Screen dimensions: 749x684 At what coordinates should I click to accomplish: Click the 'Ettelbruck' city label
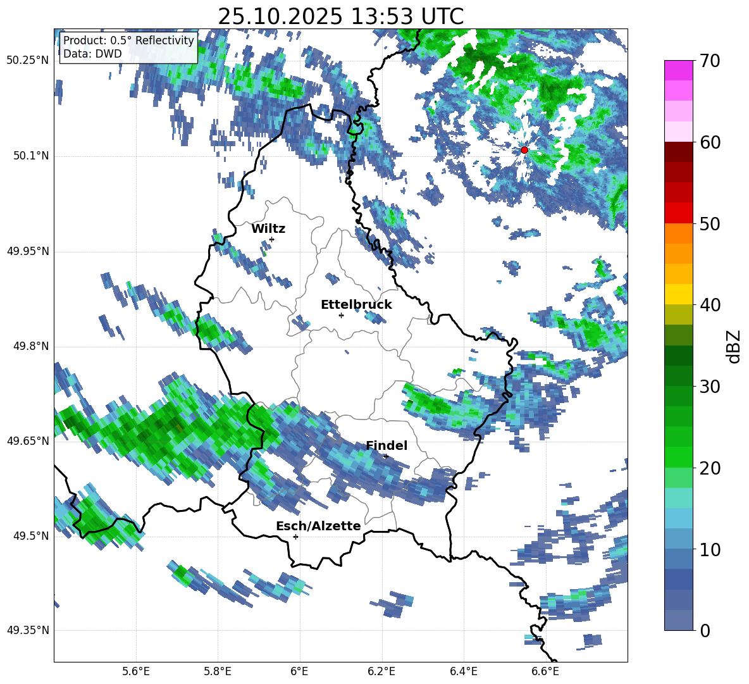tap(356, 305)
